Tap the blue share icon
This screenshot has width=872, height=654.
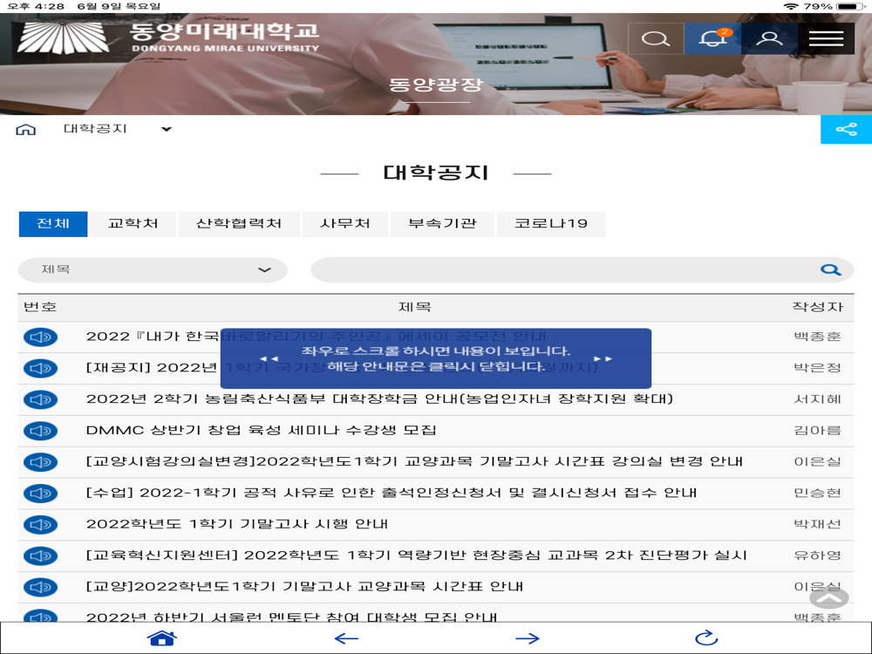click(846, 130)
